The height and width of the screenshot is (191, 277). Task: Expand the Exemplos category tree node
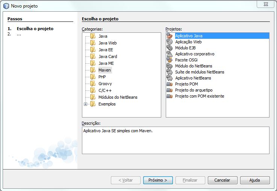86,104
